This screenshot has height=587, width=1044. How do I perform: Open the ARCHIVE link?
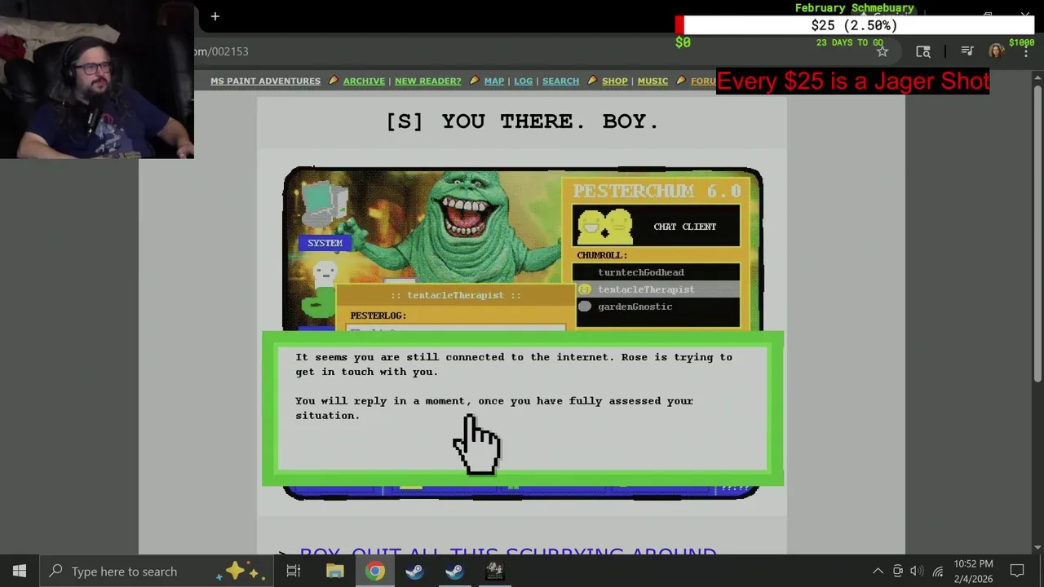364,81
